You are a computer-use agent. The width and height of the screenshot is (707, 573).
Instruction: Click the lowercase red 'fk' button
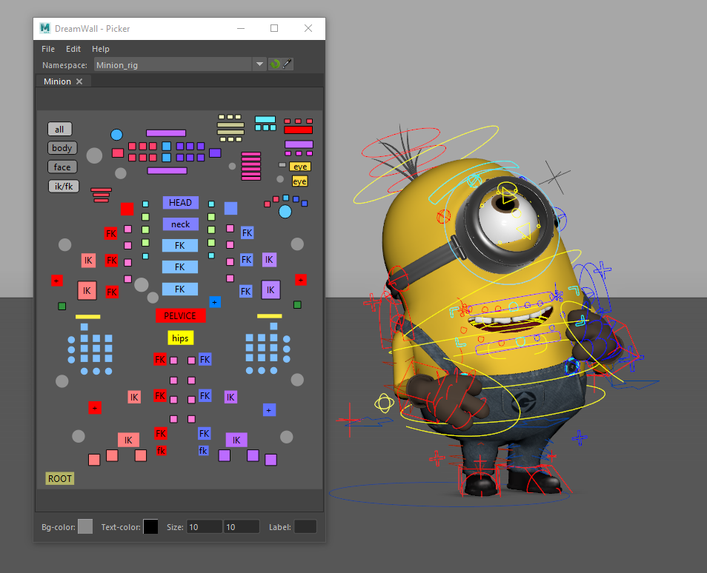coord(161,450)
